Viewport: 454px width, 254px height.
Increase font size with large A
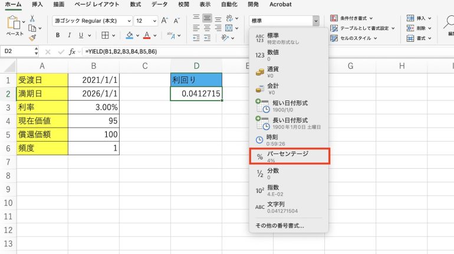(165, 21)
